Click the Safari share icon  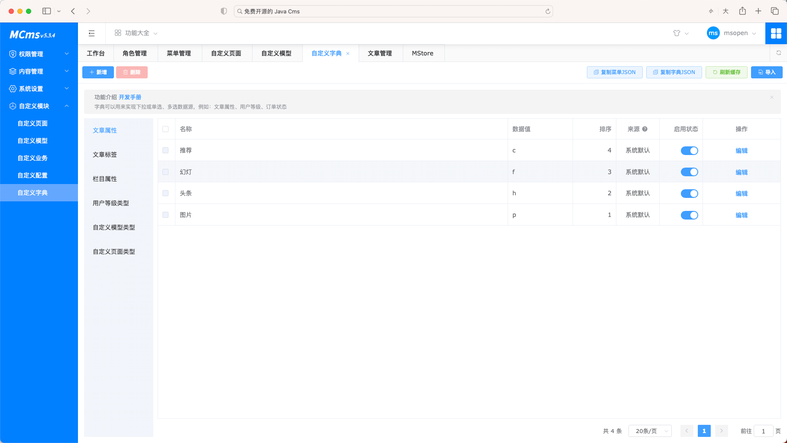pos(742,11)
